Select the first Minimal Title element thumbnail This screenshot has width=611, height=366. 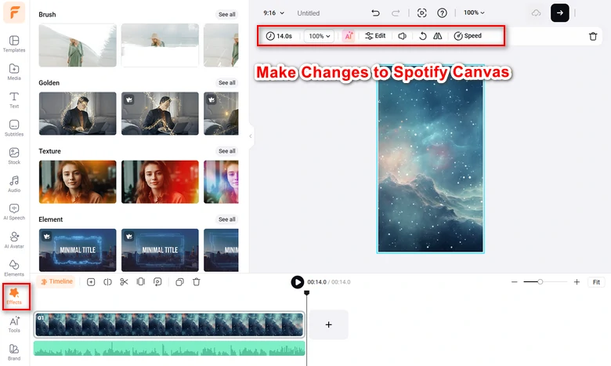click(x=78, y=250)
